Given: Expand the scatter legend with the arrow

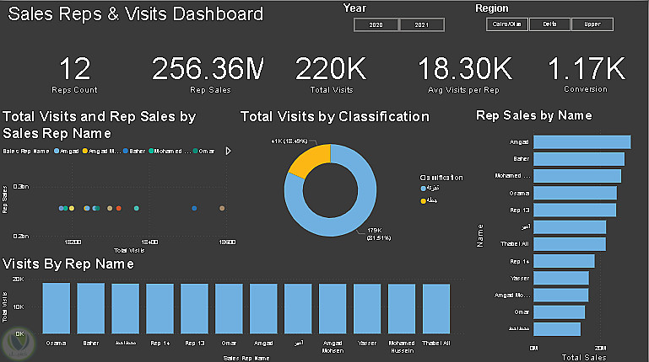Looking at the screenshot, I should tap(228, 152).
